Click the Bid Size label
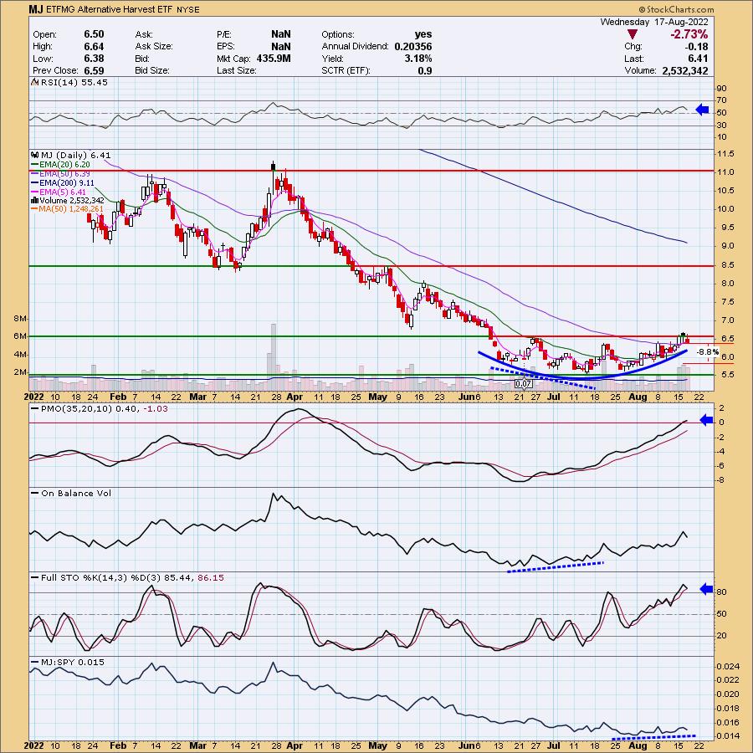753x753 pixels. point(152,70)
